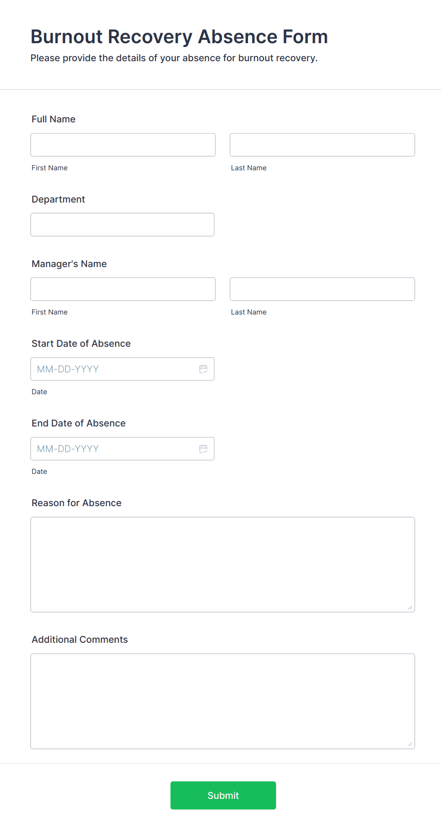
Task: Open the End Date calendar picker icon
Action: [x=203, y=449]
